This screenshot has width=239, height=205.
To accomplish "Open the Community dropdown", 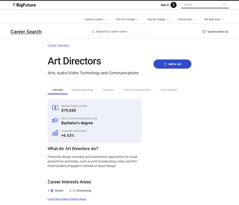I will [x=186, y=20].
